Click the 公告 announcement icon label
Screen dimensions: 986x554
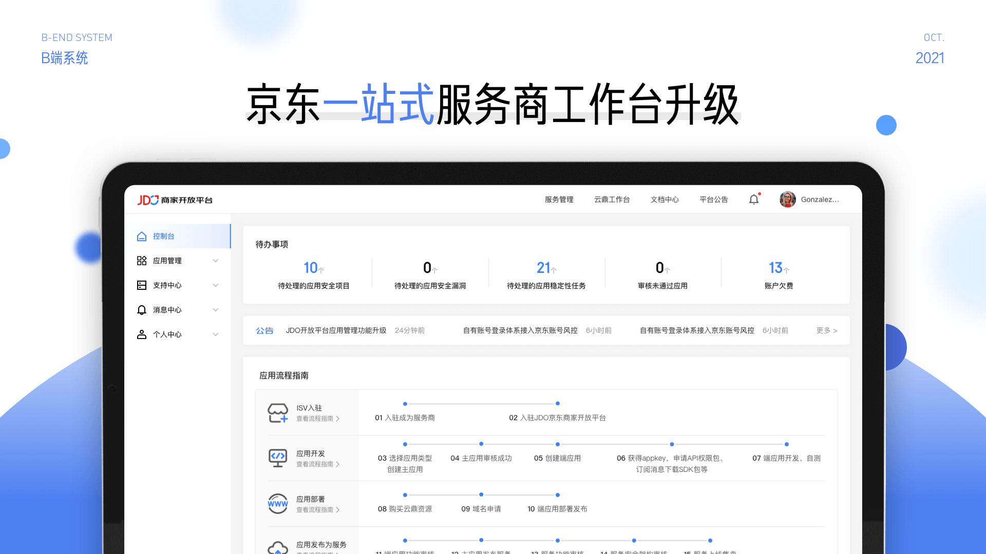[264, 330]
